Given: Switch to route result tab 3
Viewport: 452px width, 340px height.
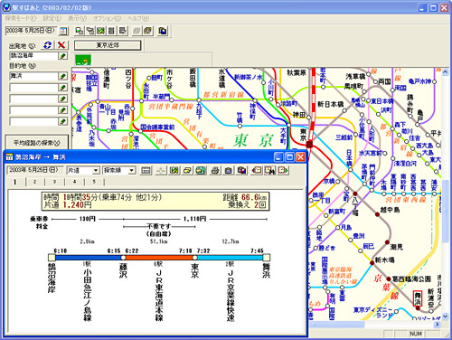Looking at the screenshot, I should click(54, 182).
